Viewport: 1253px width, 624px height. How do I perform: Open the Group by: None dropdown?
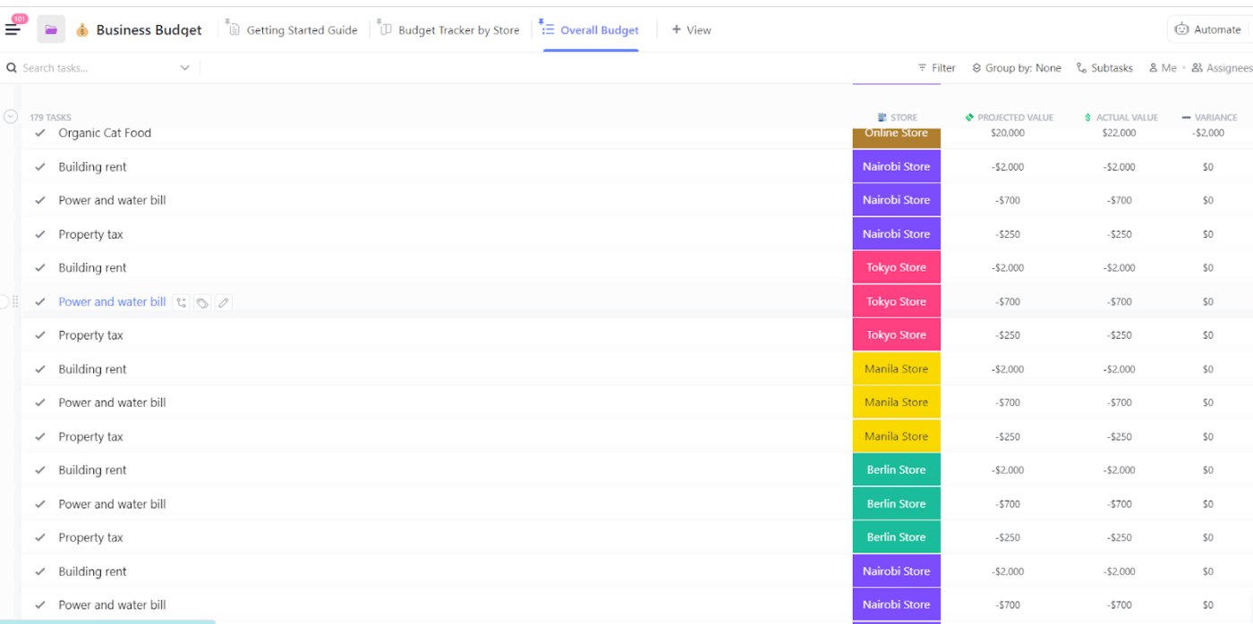click(x=1016, y=67)
